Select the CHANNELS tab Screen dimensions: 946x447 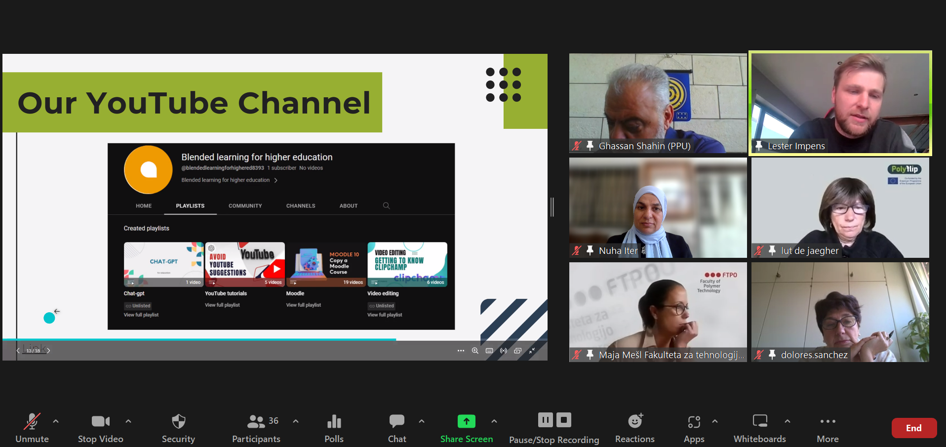(x=301, y=206)
